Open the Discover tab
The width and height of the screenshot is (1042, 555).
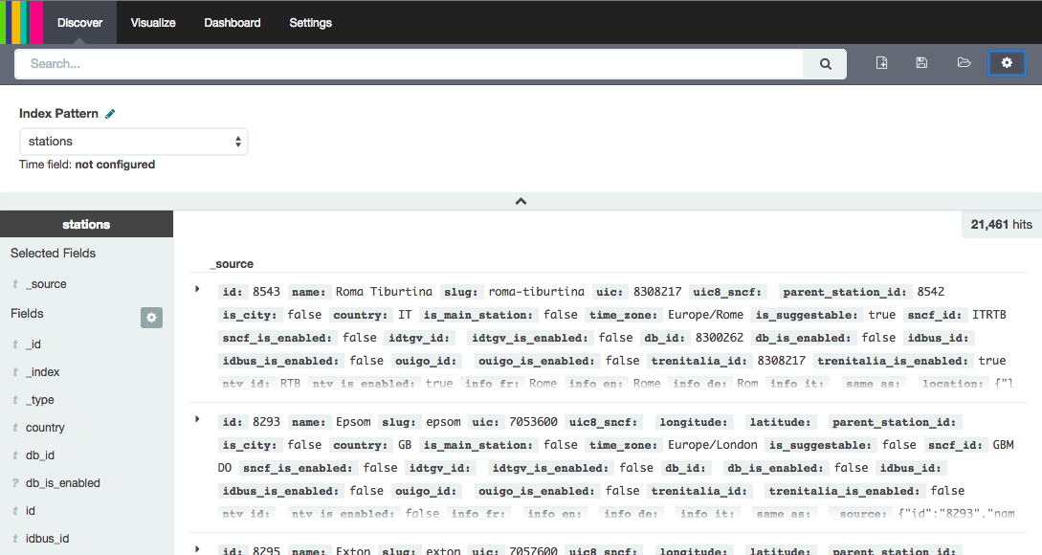click(x=79, y=23)
